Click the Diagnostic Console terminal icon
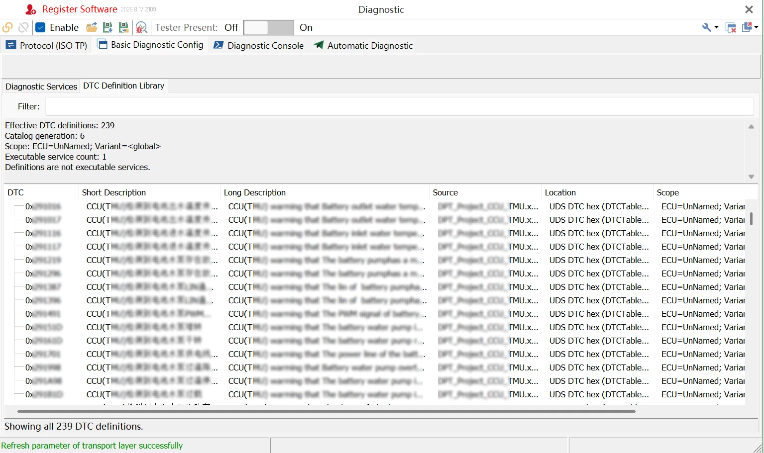 (x=218, y=45)
